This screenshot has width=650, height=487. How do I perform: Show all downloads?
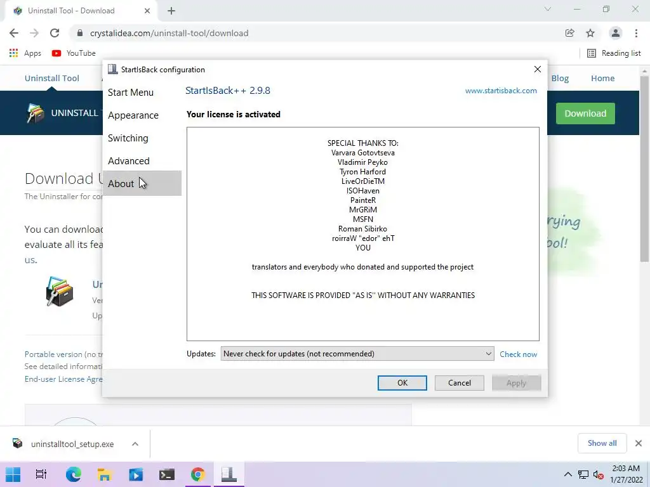coord(602,443)
